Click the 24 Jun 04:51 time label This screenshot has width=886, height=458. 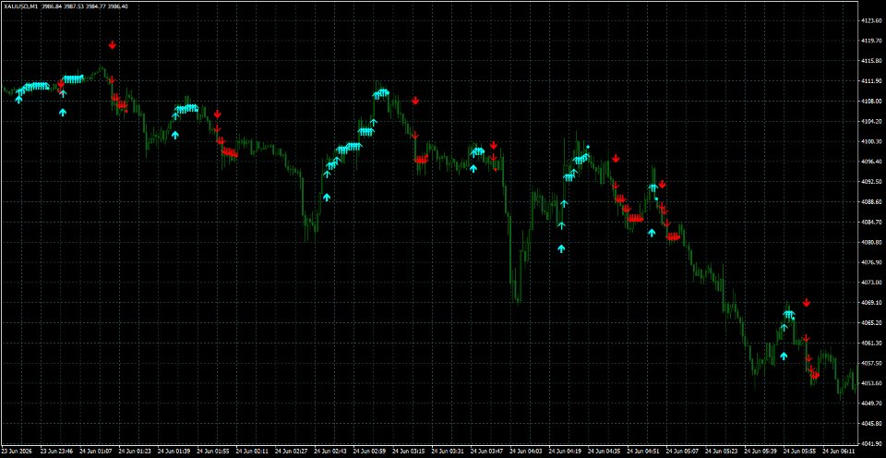(x=643, y=452)
